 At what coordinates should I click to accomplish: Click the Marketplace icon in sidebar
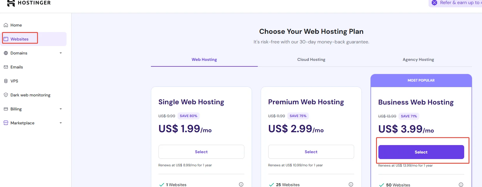[6, 123]
